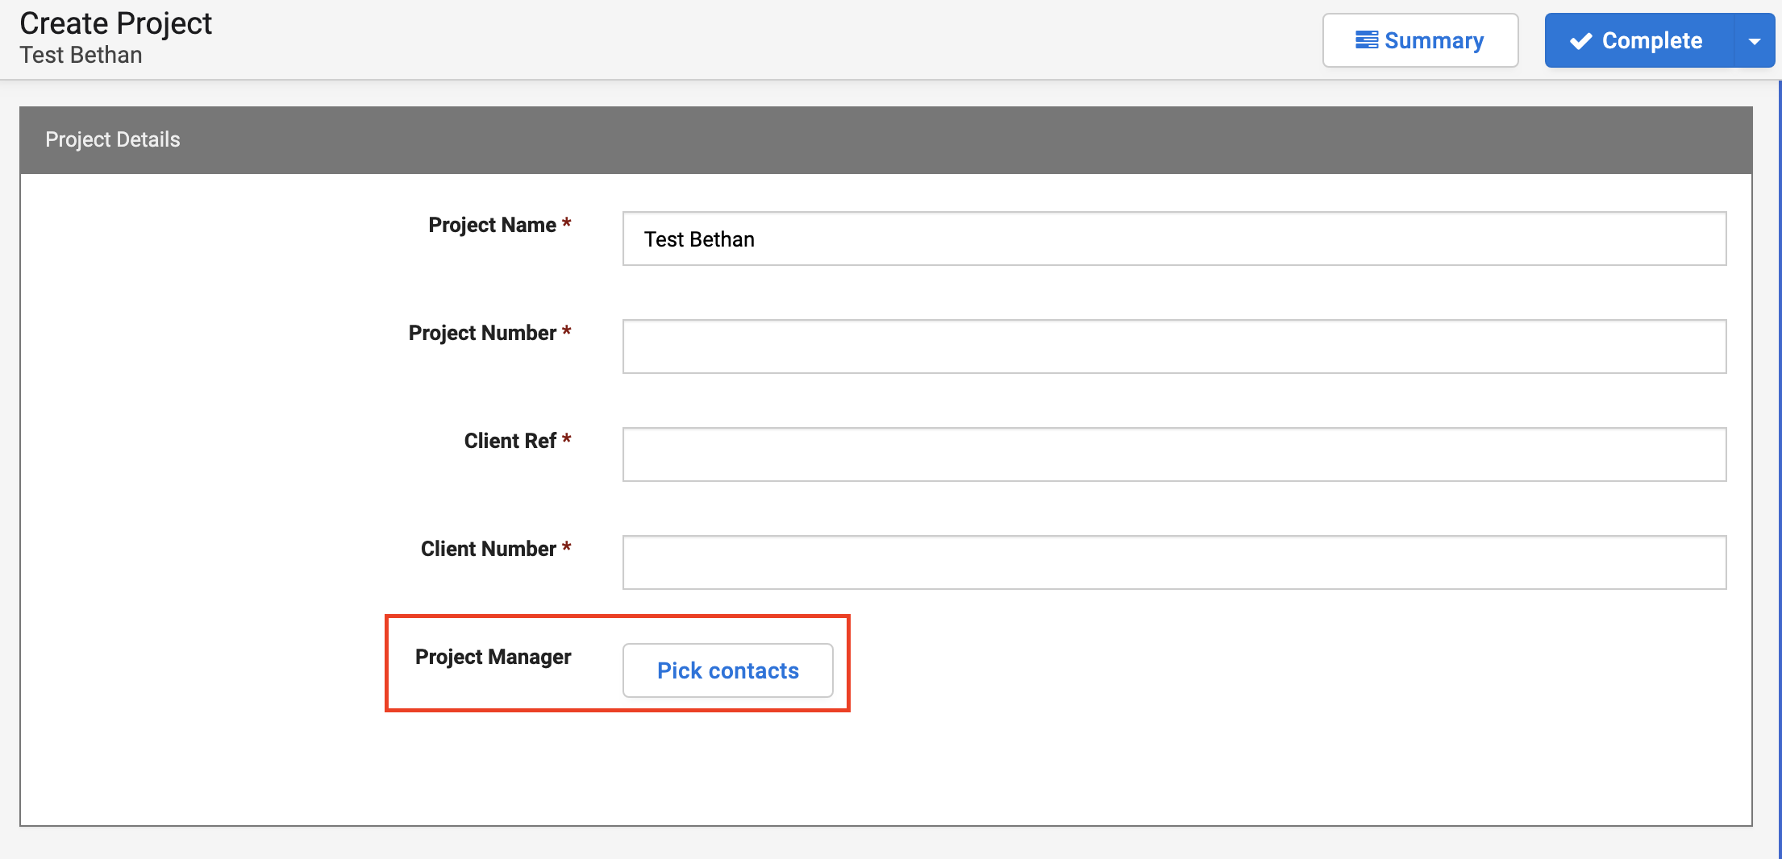Viewport: 1782px width, 859px height.
Task: Click the Project Details section header
Action: click(885, 140)
